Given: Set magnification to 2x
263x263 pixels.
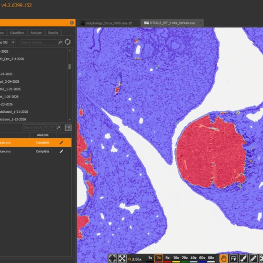Looking at the screenshot, I should pyautogui.click(x=159, y=258).
